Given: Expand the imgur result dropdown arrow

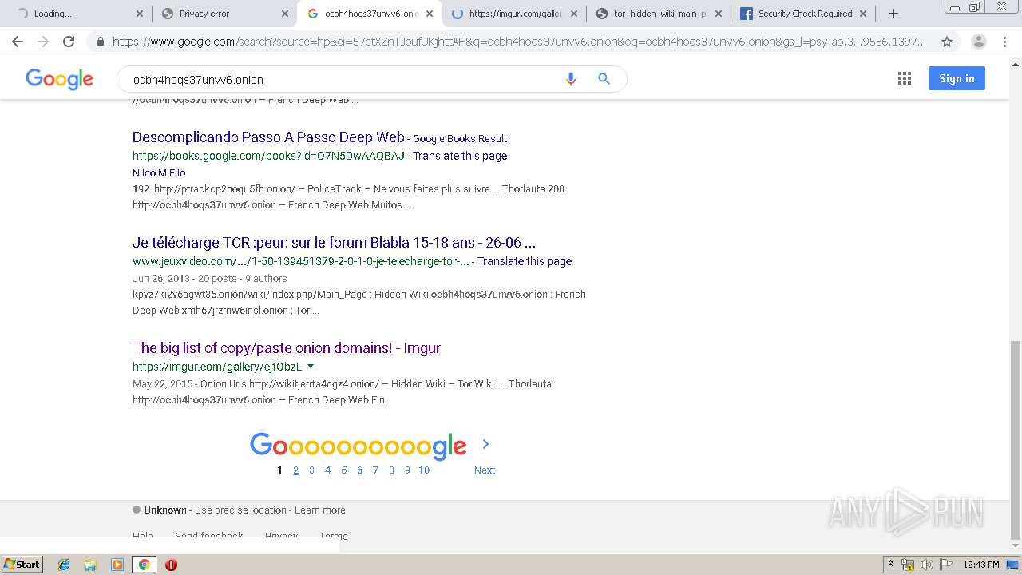Looking at the screenshot, I should coord(311,367).
